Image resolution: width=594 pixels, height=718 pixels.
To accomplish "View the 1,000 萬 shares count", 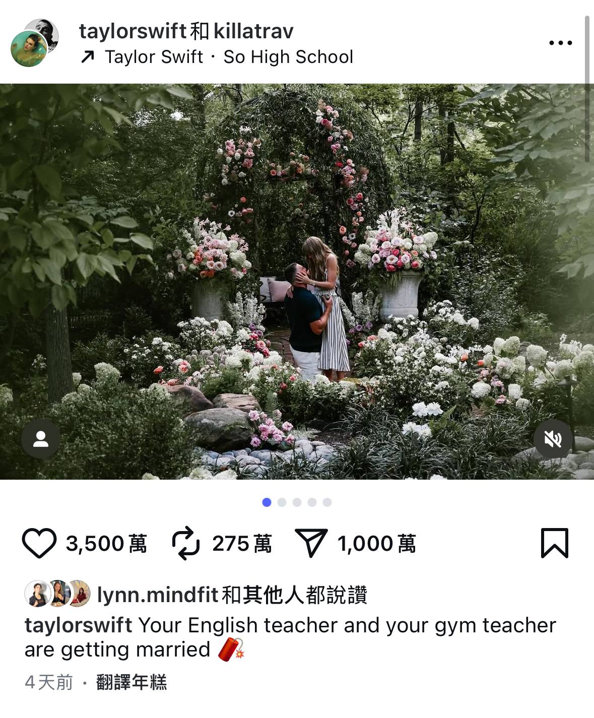I will point(377,544).
